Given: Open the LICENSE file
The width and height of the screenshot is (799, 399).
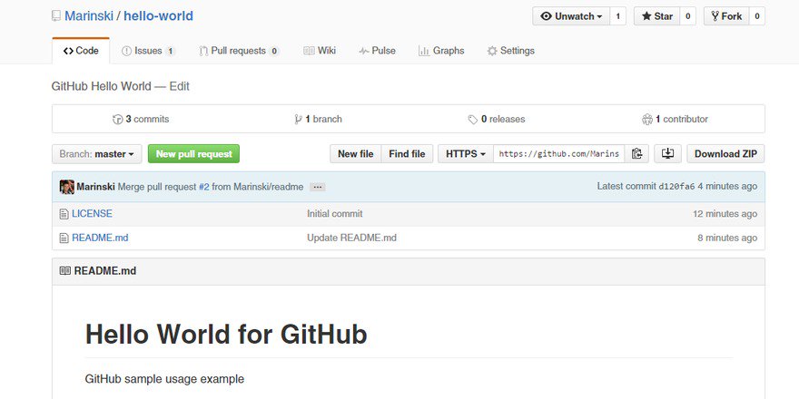Looking at the screenshot, I should coord(93,214).
